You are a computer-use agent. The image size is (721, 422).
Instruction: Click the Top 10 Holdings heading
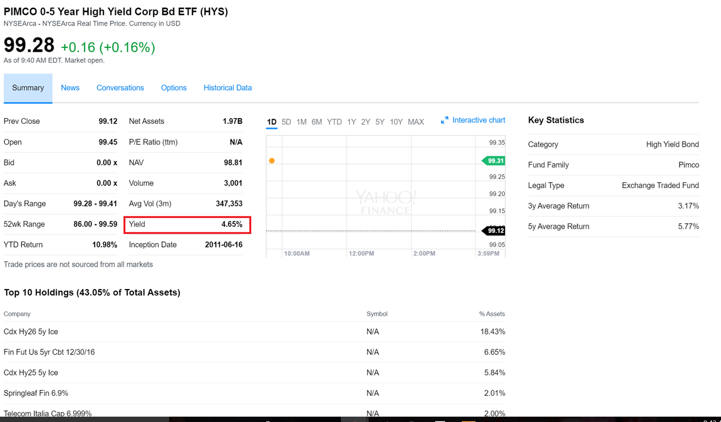tap(92, 293)
